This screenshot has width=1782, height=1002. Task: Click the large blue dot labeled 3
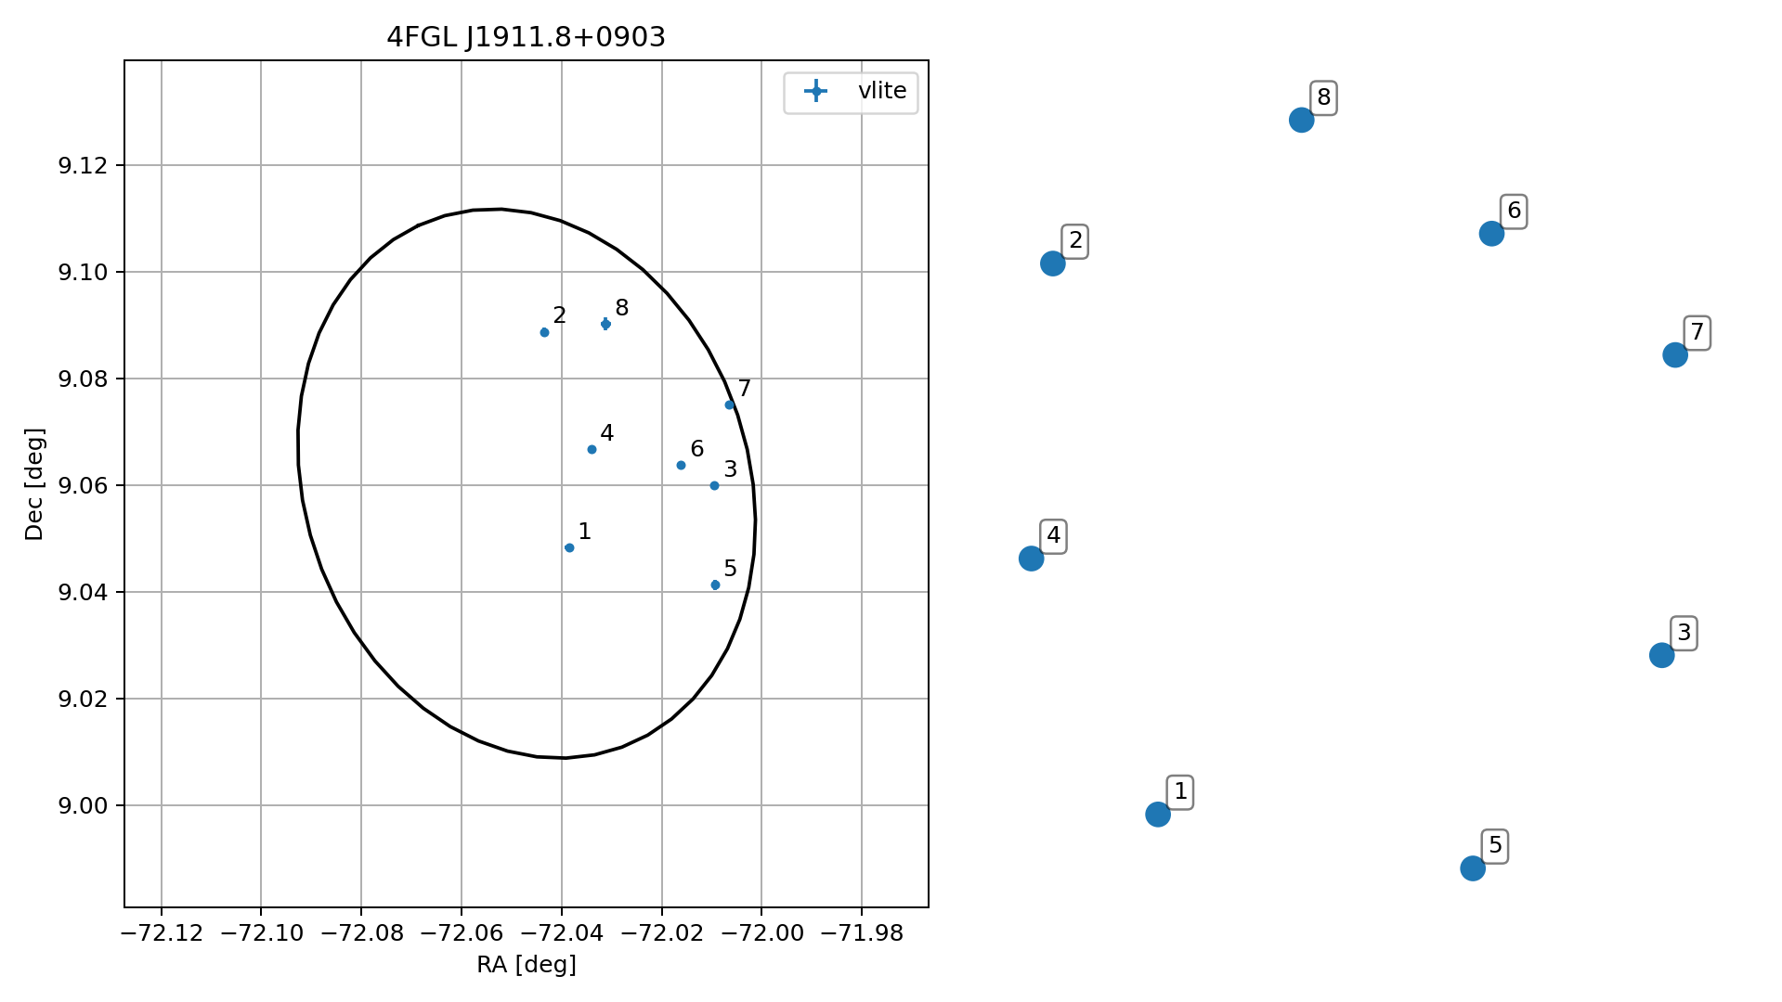click(1661, 655)
